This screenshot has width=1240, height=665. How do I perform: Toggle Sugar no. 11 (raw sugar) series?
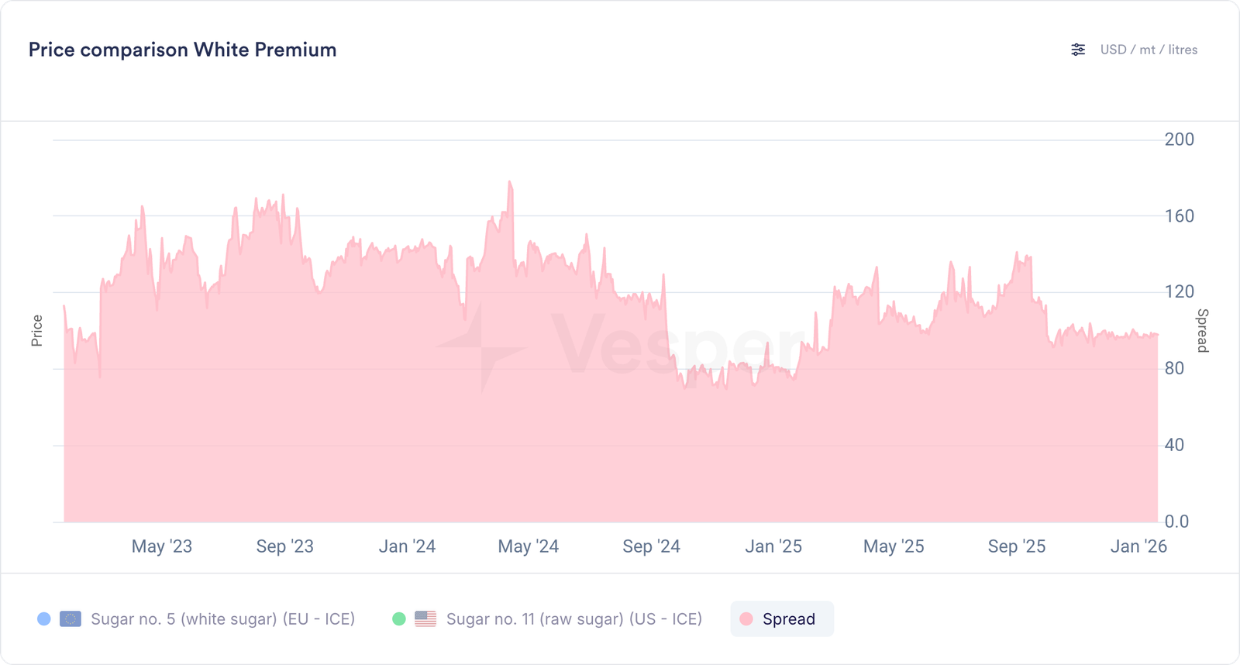tap(573, 619)
